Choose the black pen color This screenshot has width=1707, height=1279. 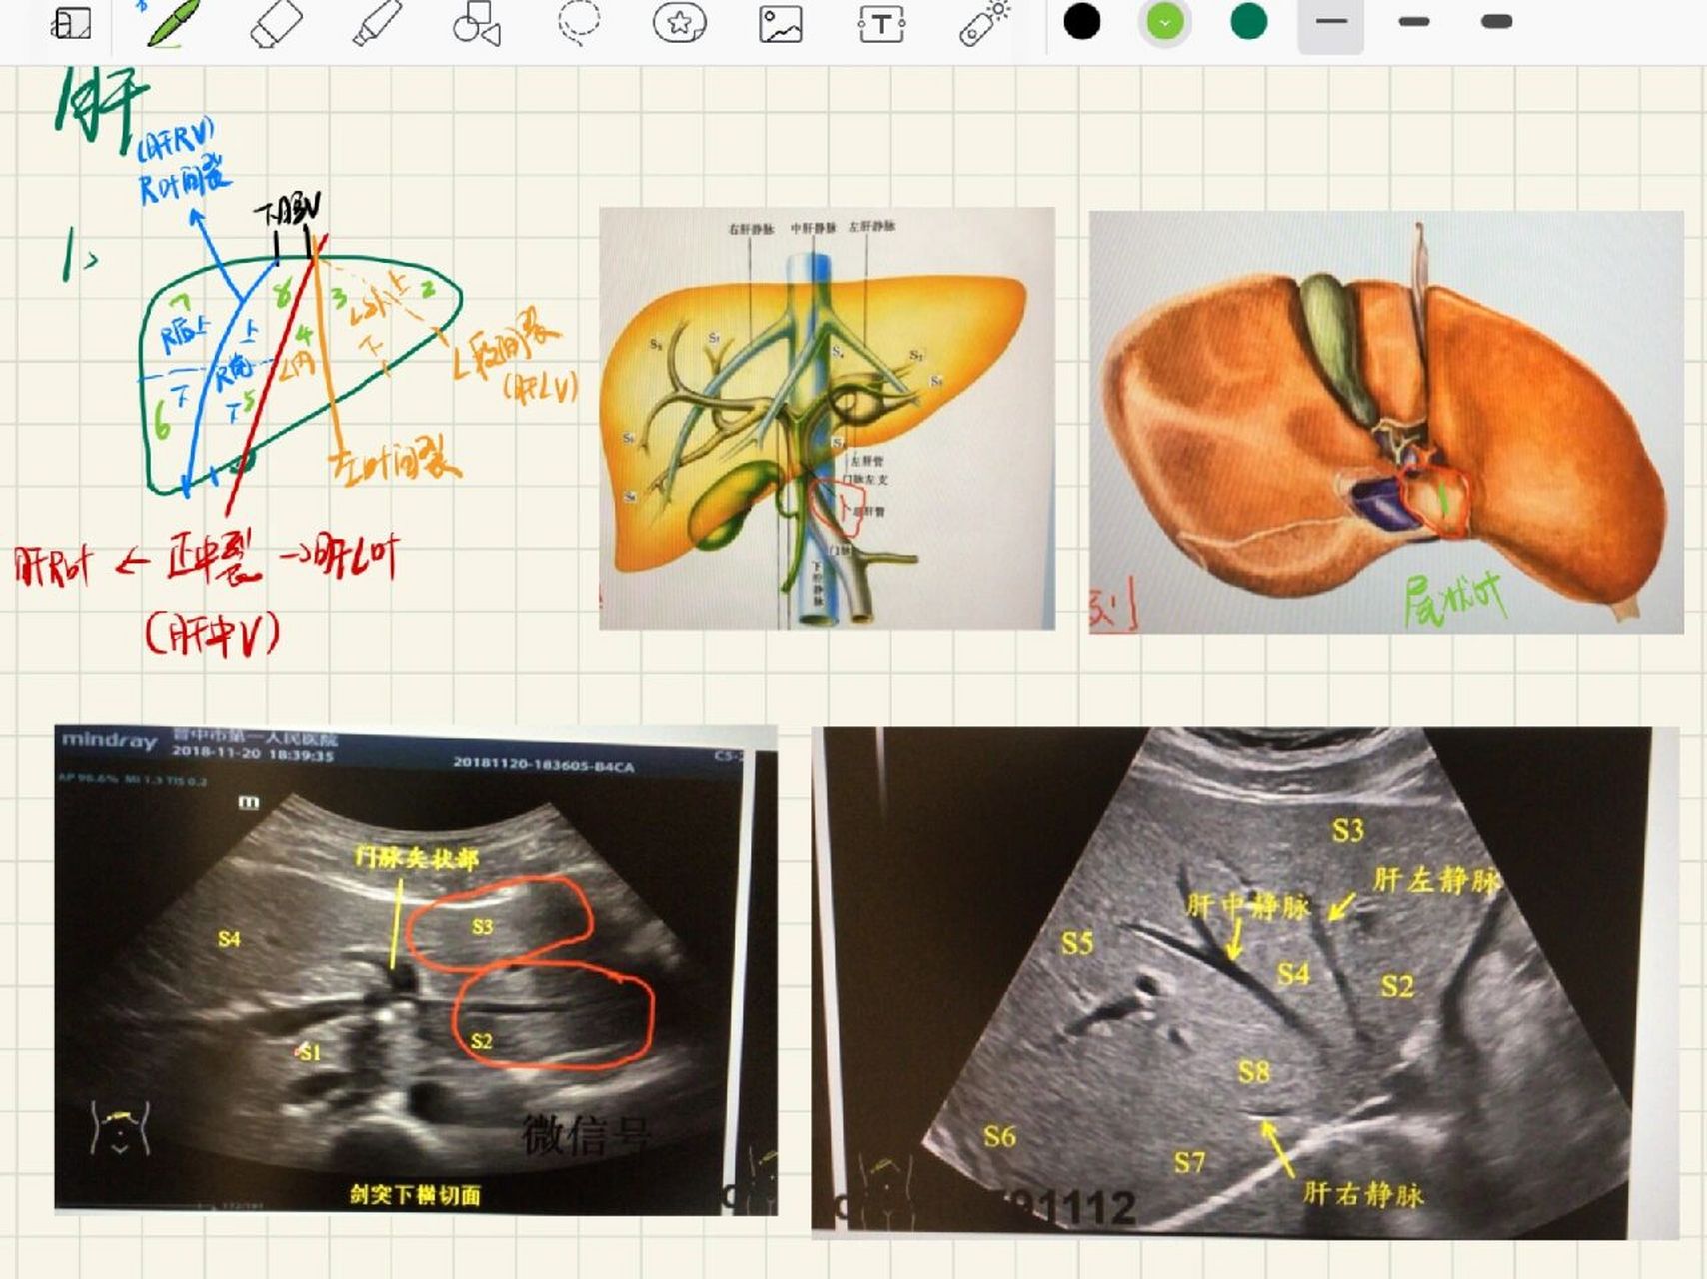tap(1081, 22)
